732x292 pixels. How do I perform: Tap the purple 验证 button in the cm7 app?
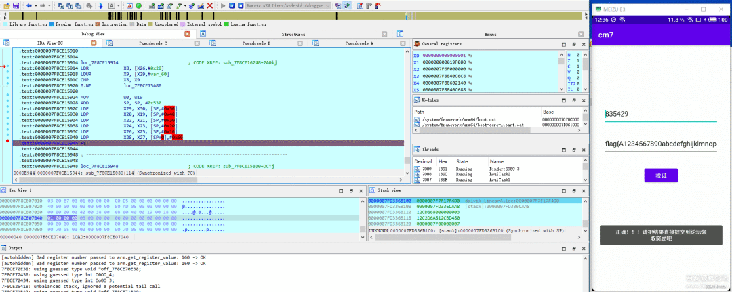click(661, 175)
